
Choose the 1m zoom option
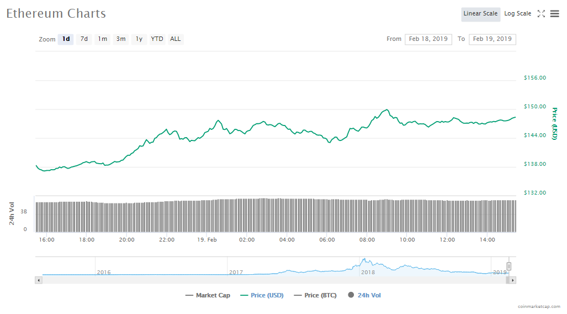pyautogui.click(x=103, y=39)
